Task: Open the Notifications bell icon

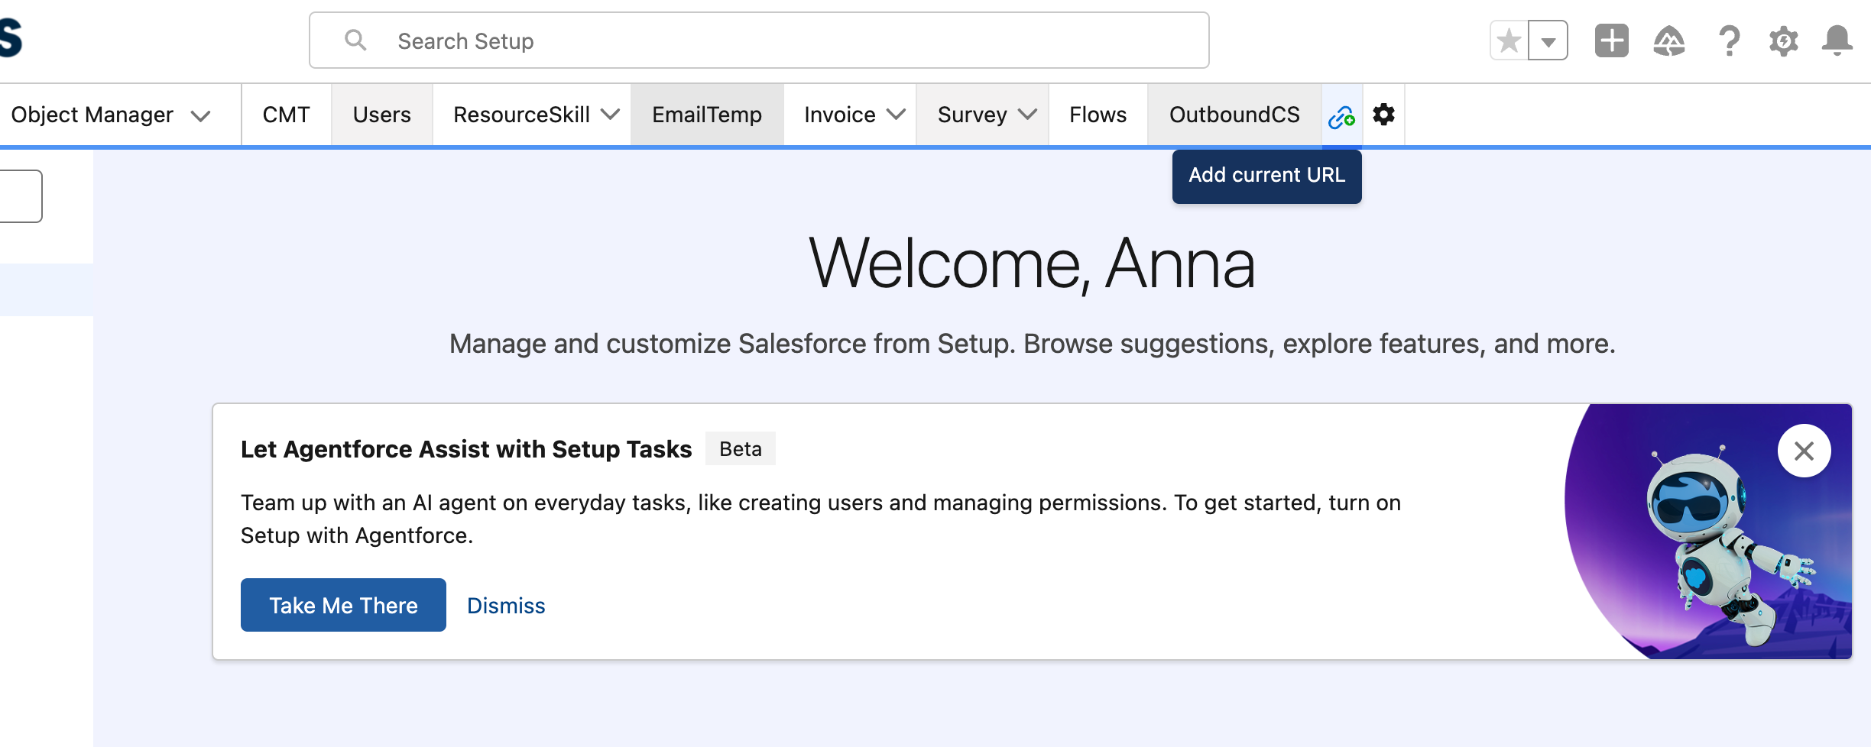Action: click(x=1837, y=40)
